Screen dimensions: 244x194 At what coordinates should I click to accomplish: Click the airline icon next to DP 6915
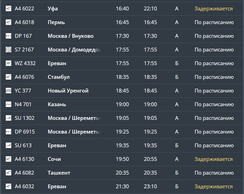(x=8, y=132)
